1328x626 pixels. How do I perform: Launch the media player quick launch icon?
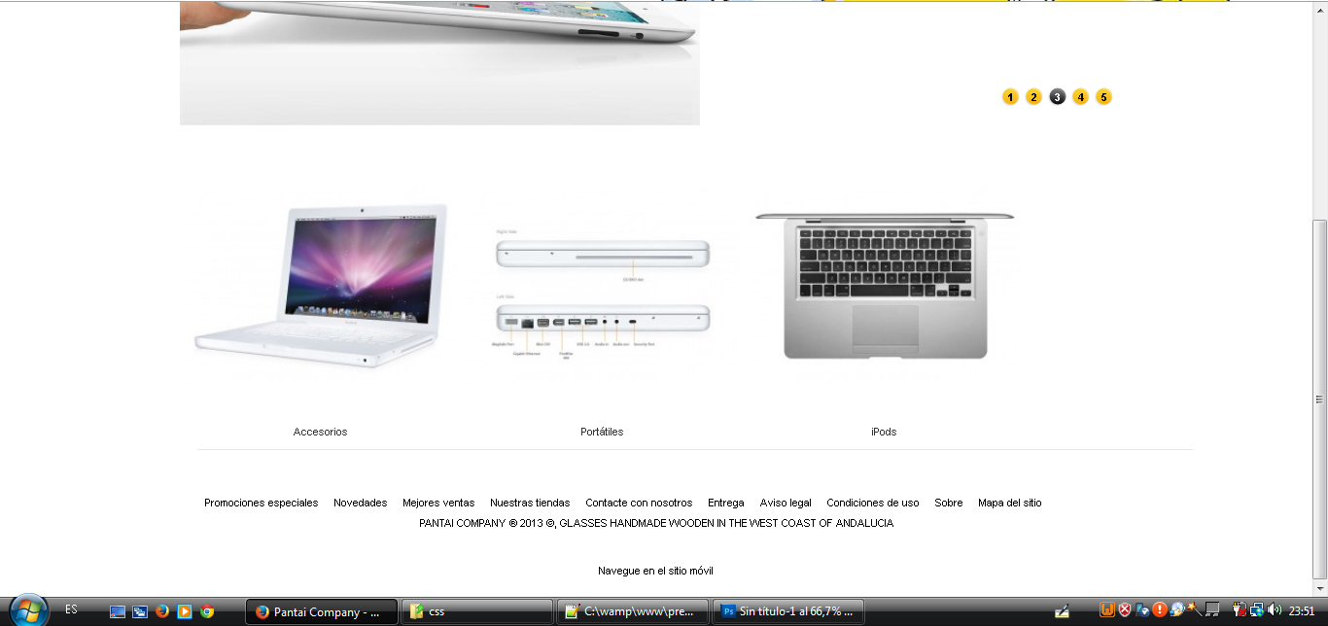tap(185, 611)
